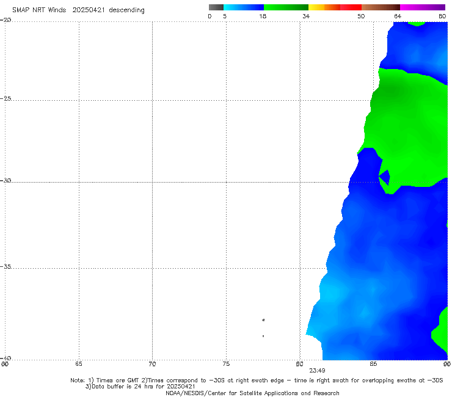Click the colorbar label '64'
Viewport: 452px width, 397px height.
coord(398,16)
